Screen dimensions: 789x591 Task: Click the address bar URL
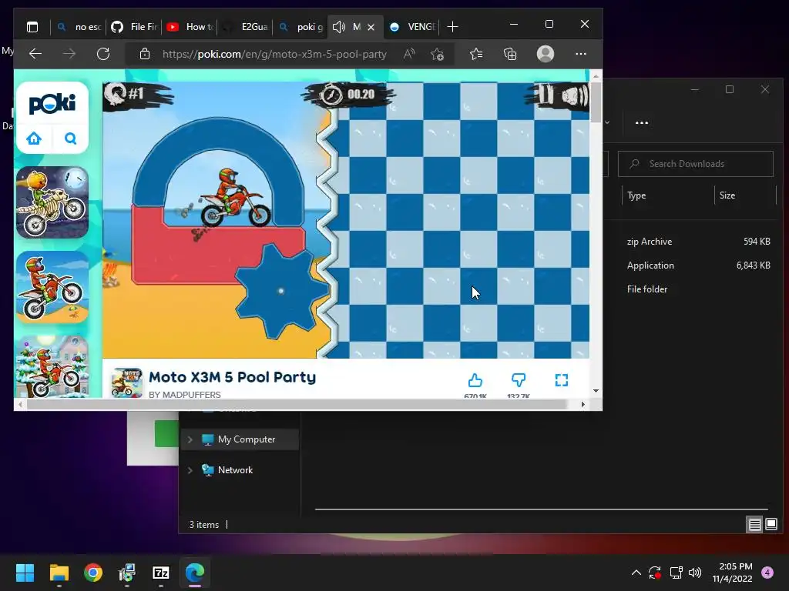[x=274, y=54]
